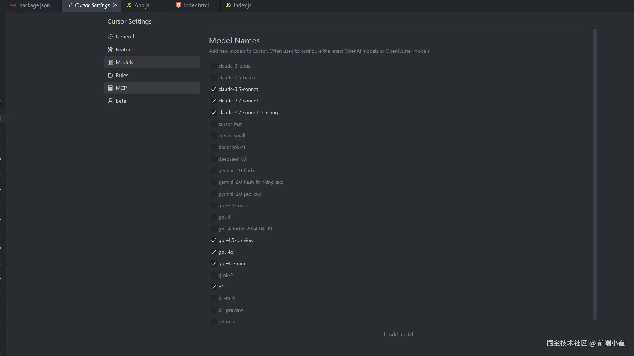This screenshot has height=356, width=634.
Task: Tick the o1-mini checkbox
Action: [213, 298]
